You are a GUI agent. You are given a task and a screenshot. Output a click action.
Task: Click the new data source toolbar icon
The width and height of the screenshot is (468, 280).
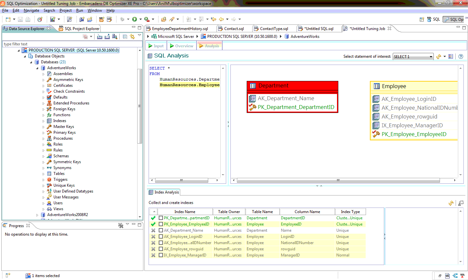[82, 20]
